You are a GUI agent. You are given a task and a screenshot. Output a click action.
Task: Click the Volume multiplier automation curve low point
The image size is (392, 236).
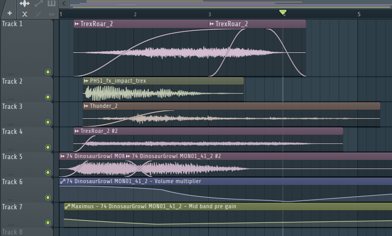(x=287, y=201)
